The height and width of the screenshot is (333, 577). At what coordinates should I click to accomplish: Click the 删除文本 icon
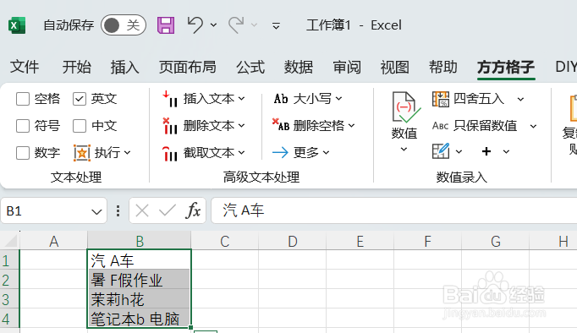point(170,126)
